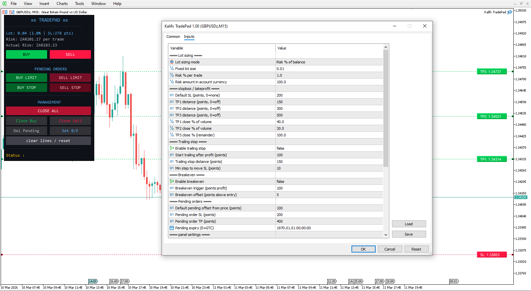531x291 pixels.
Task: Click the 12:30 time marker on chart
Action: 332,281
